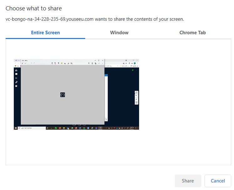Screen dimensions: 234x190
Task: Open the Chrome Tab sharing option
Action: point(192,33)
